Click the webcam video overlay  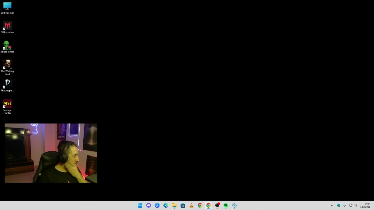point(51,153)
